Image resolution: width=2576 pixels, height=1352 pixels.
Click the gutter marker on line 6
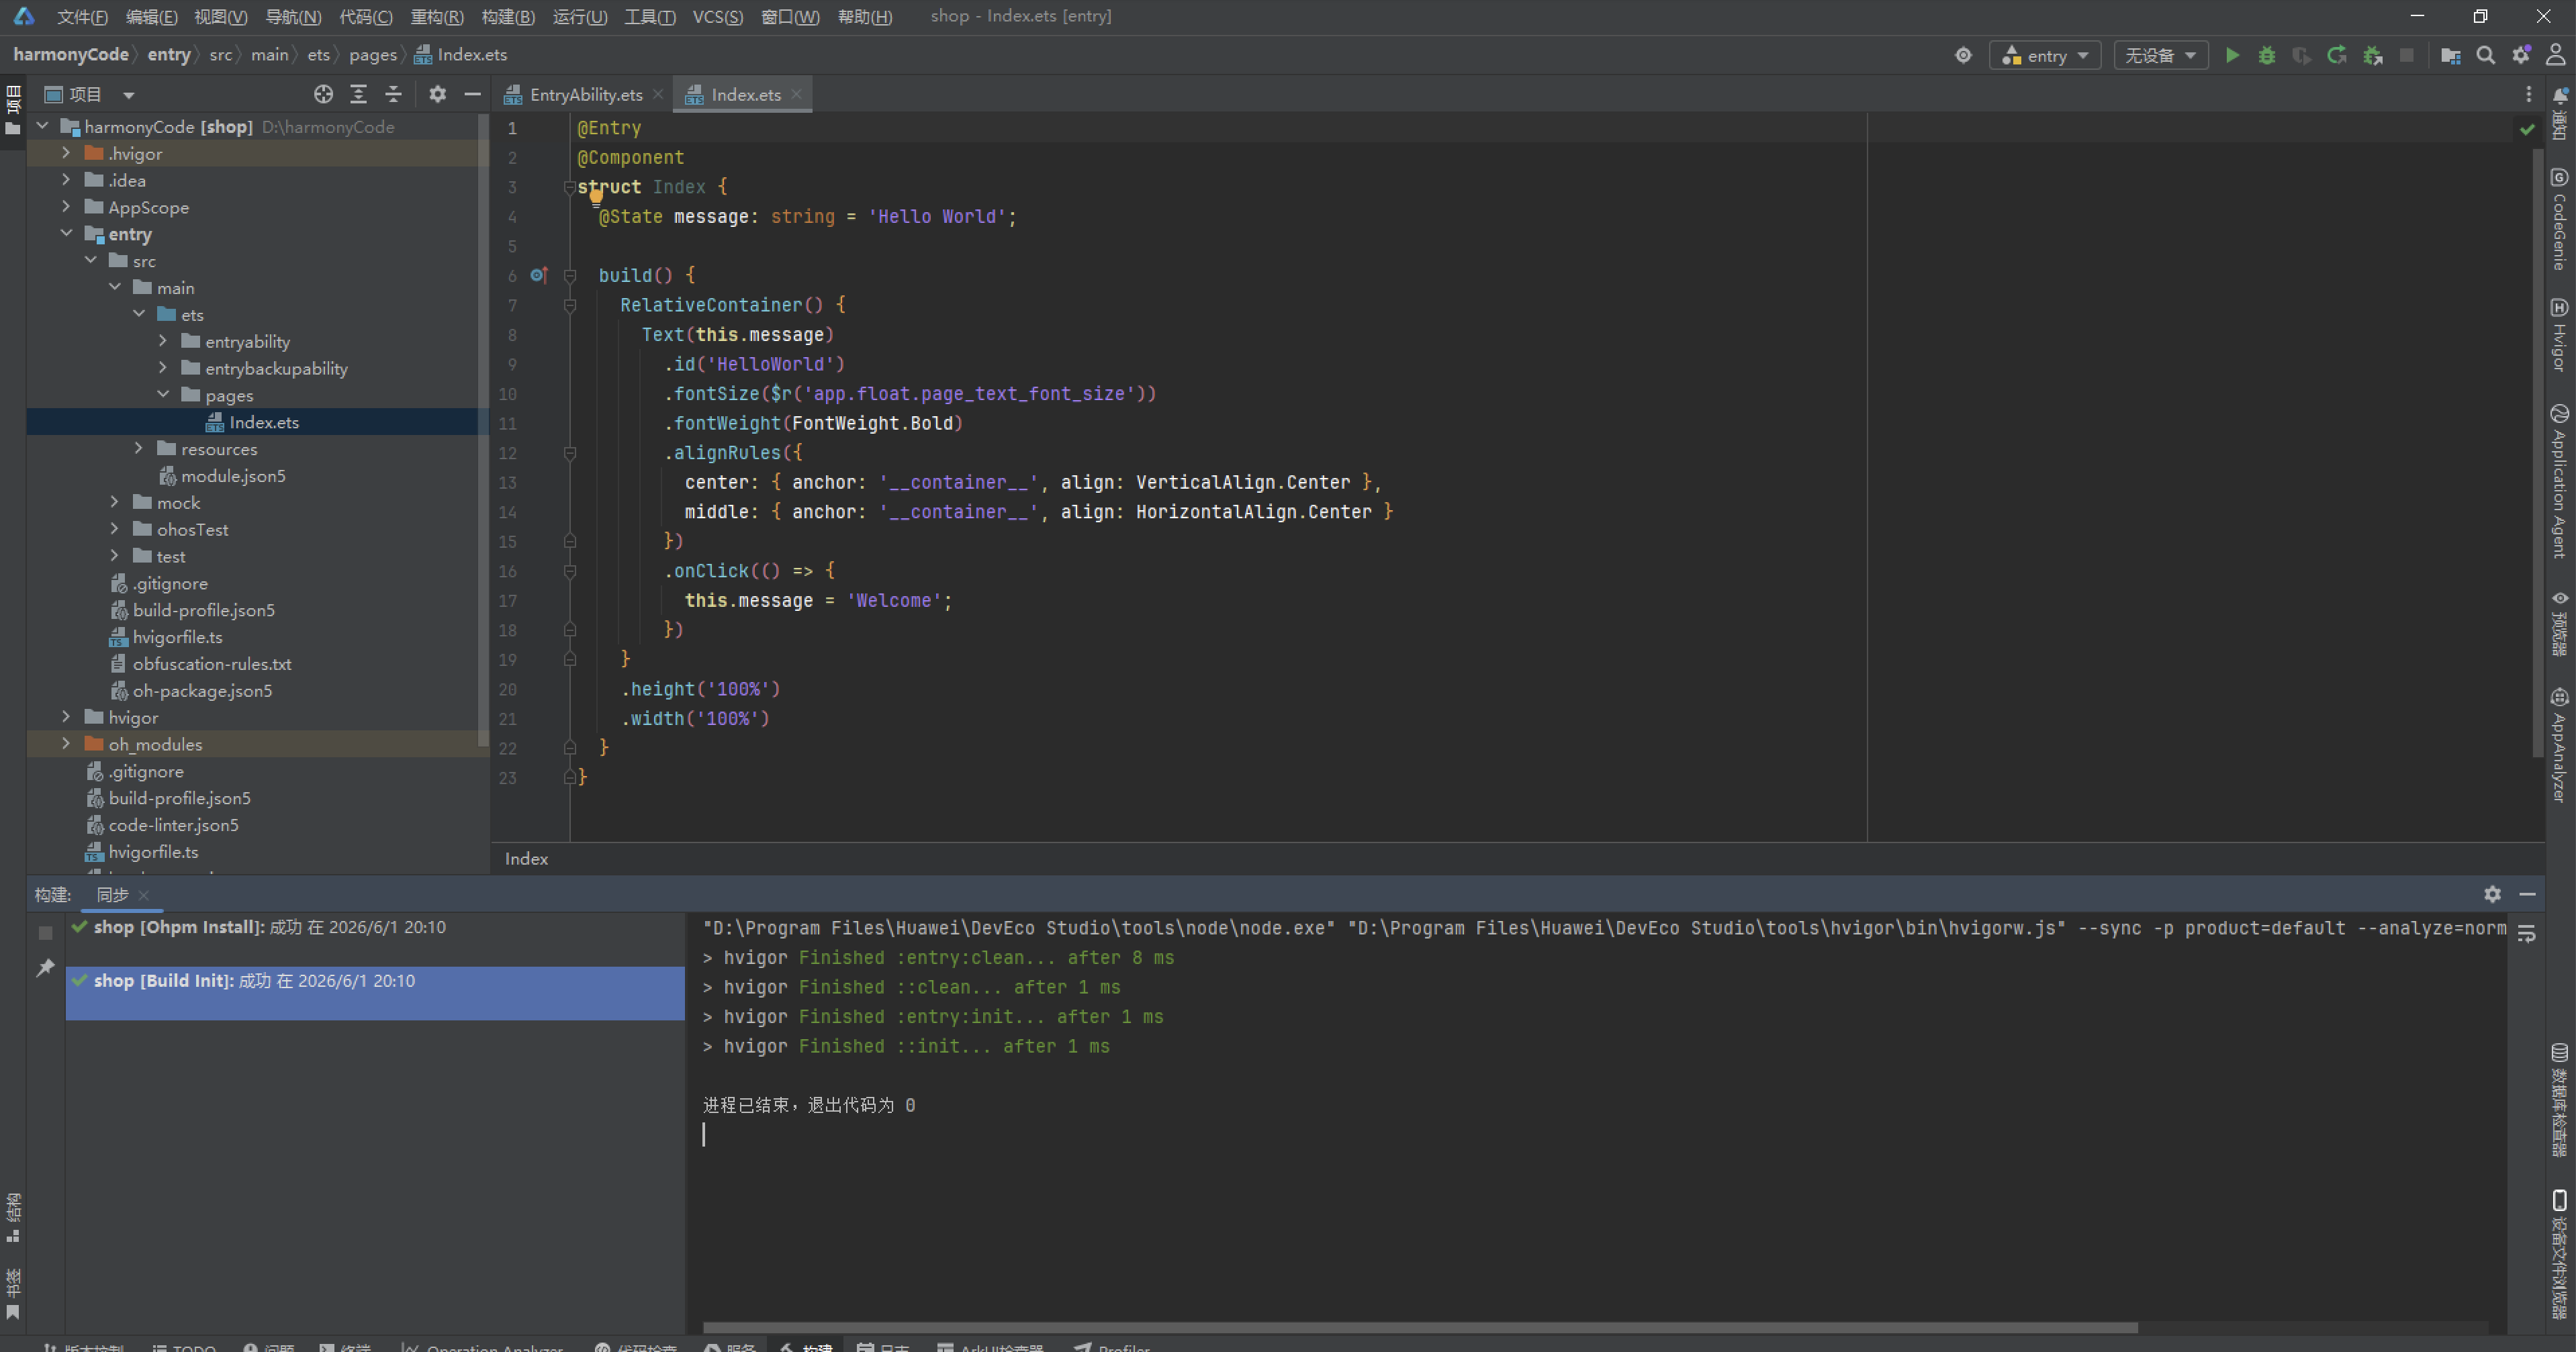[539, 275]
